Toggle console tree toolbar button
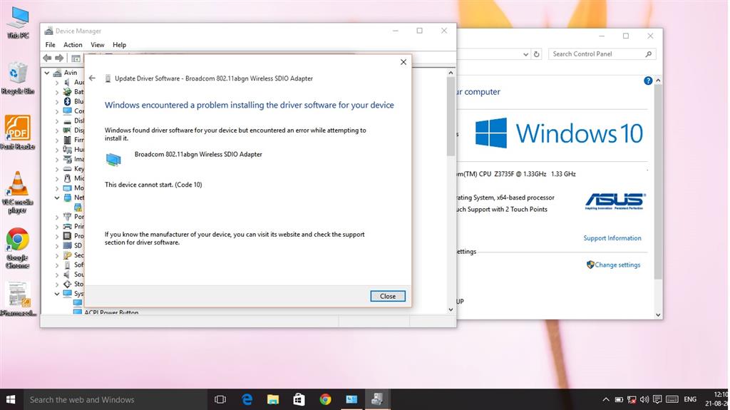 click(x=76, y=58)
